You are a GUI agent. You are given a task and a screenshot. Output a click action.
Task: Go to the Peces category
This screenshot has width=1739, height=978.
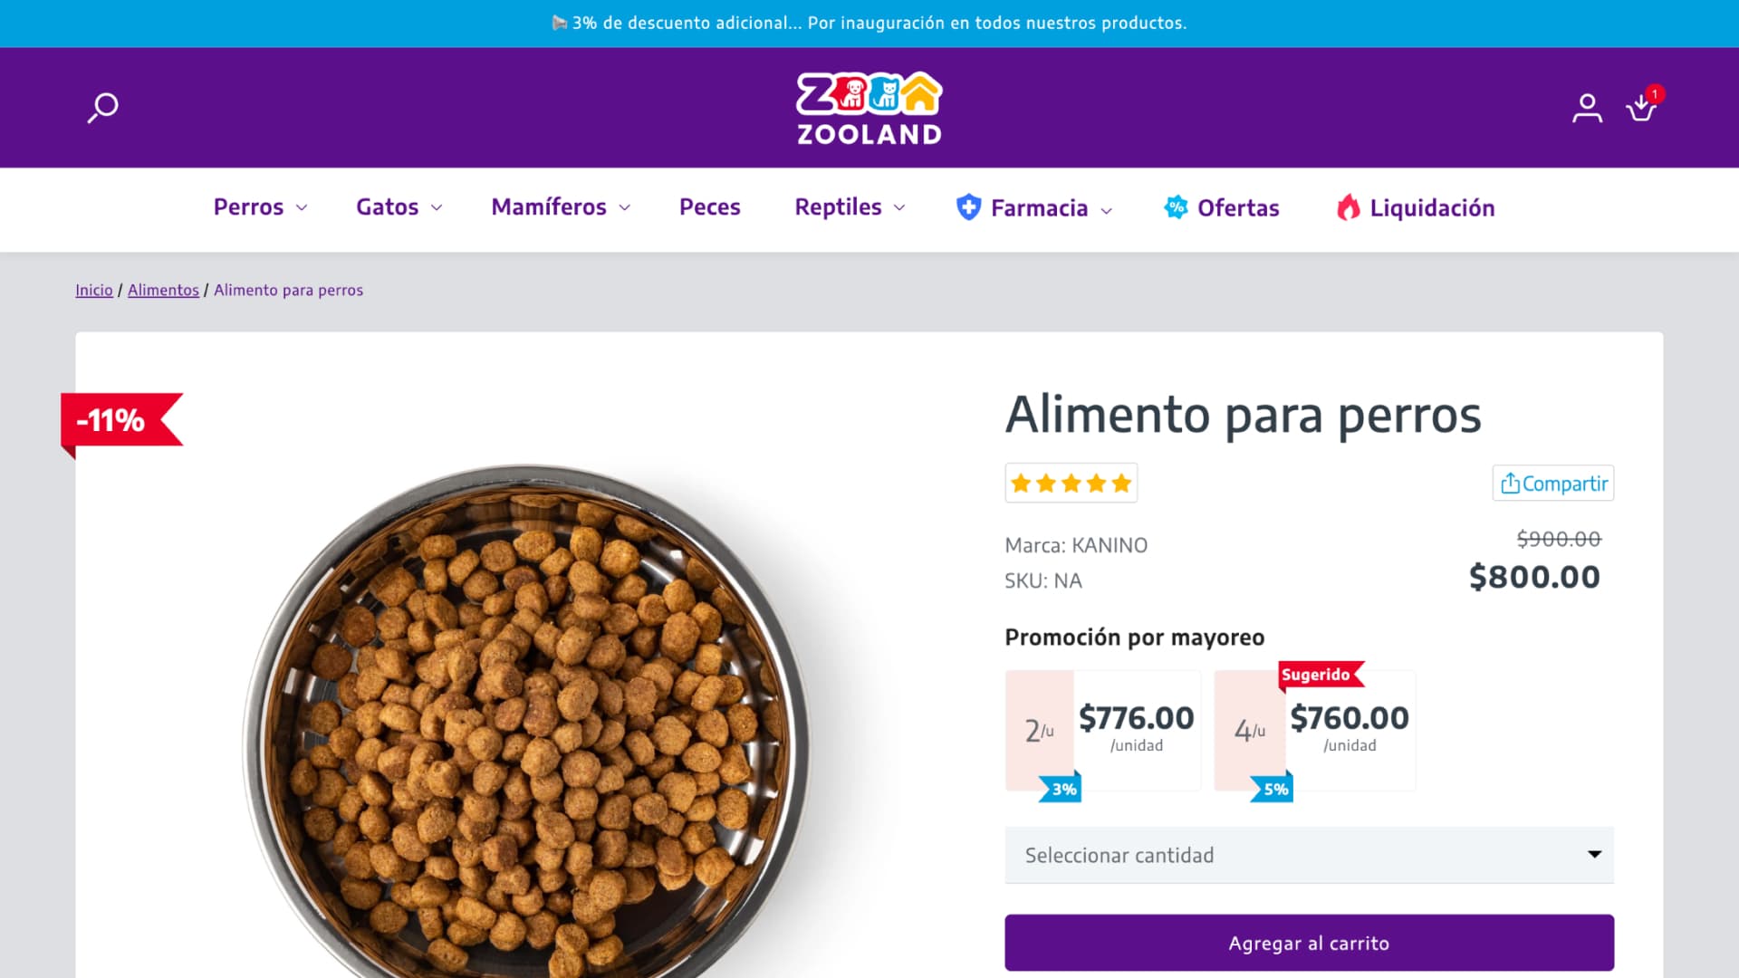click(709, 207)
